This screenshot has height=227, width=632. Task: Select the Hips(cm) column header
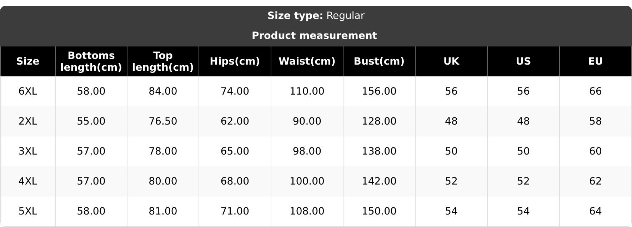(235, 61)
